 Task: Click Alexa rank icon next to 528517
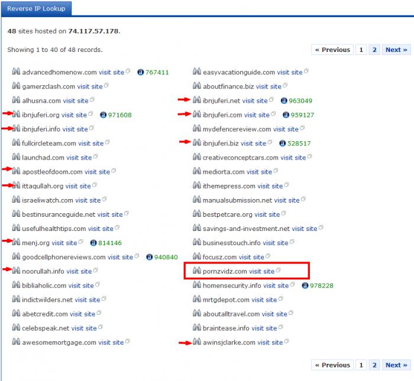point(283,144)
